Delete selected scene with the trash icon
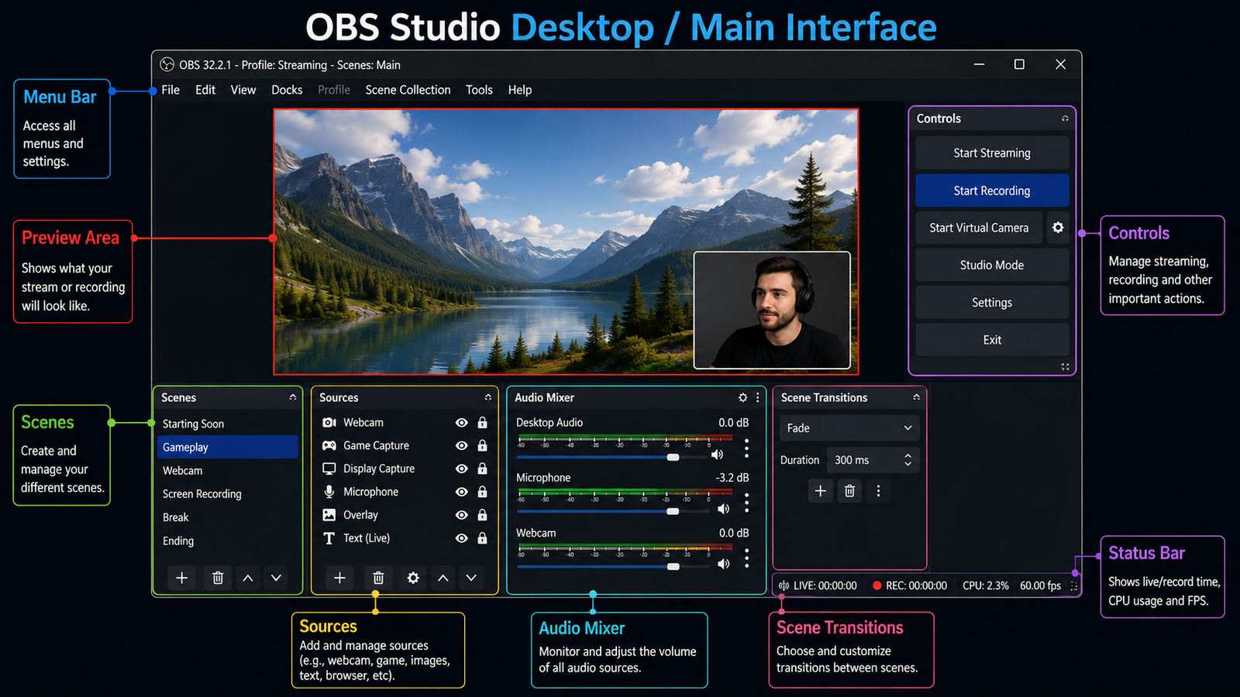Screen dimensions: 1240x697 pyautogui.click(x=218, y=578)
